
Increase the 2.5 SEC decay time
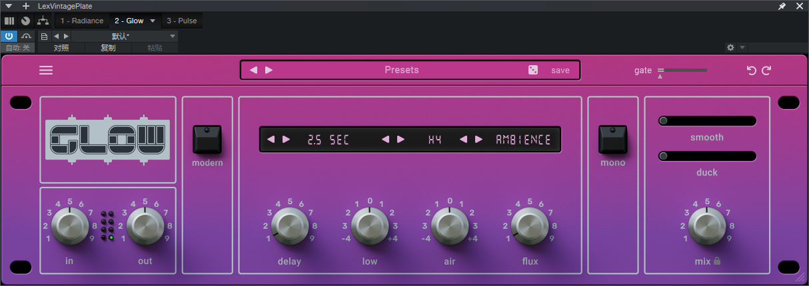(286, 140)
